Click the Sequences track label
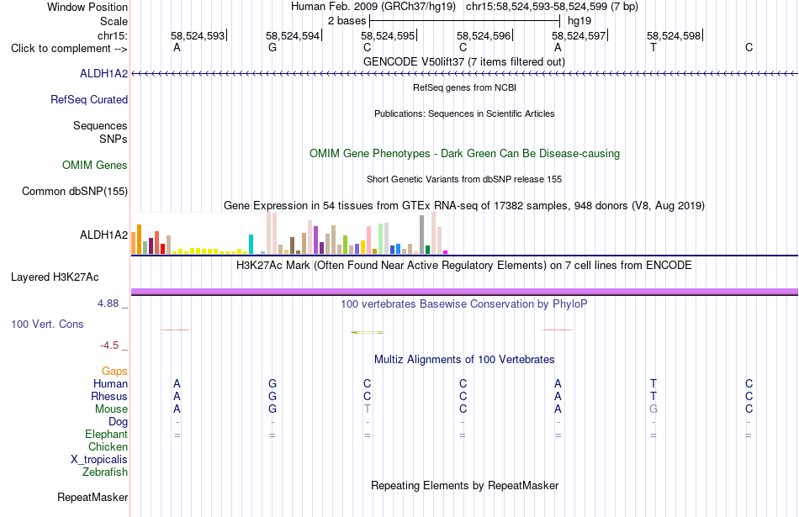This screenshot has height=517, width=799. [100, 126]
